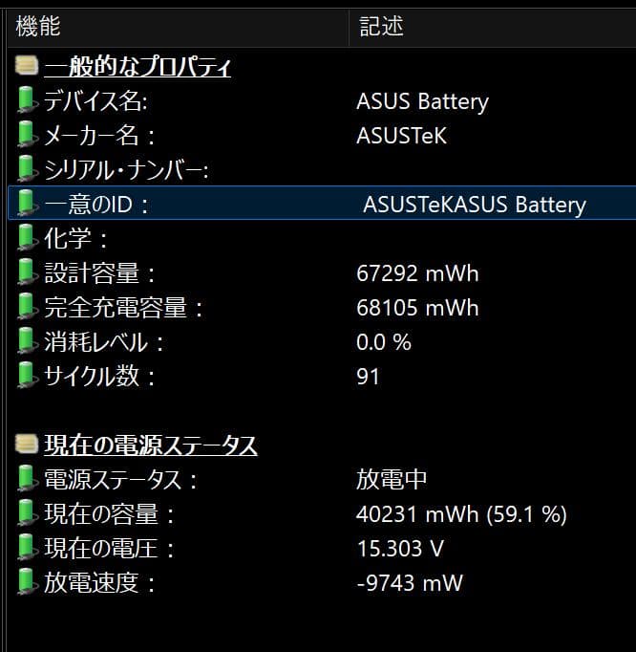Select the 完全充電容量 row label
Viewport: 636px width, 652px height.
pos(124,308)
